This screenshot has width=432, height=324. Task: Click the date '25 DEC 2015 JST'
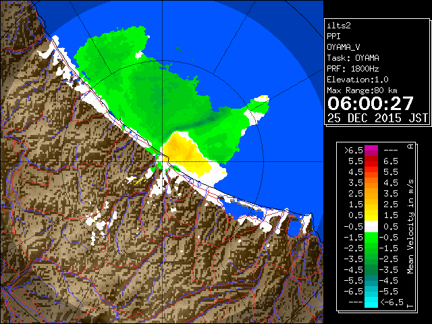(377, 118)
